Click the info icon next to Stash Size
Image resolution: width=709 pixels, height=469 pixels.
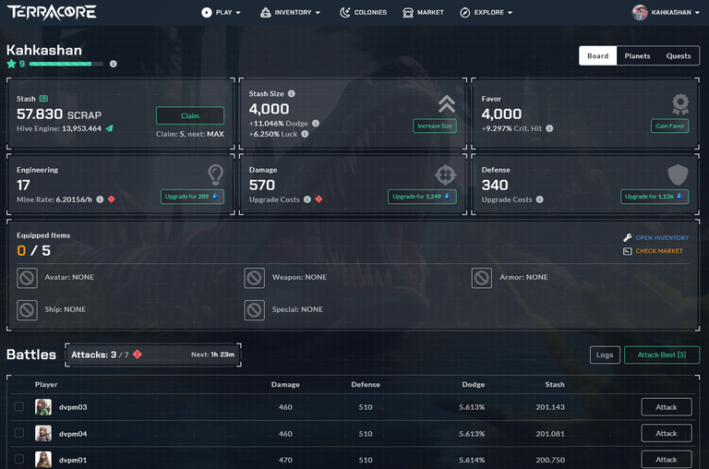click(291, 93)
